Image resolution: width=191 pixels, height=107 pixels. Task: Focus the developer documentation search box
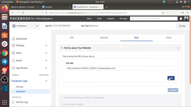click(154, 18)
